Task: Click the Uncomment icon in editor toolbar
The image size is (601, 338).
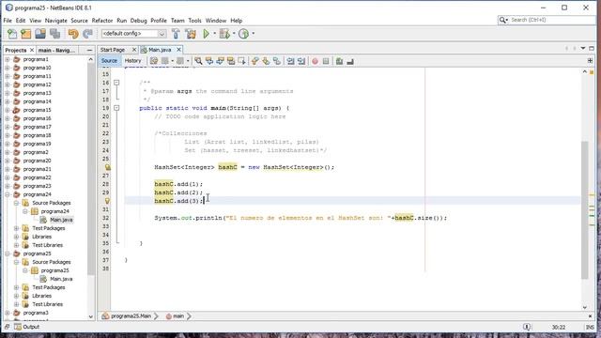Action: coord(350,61)
